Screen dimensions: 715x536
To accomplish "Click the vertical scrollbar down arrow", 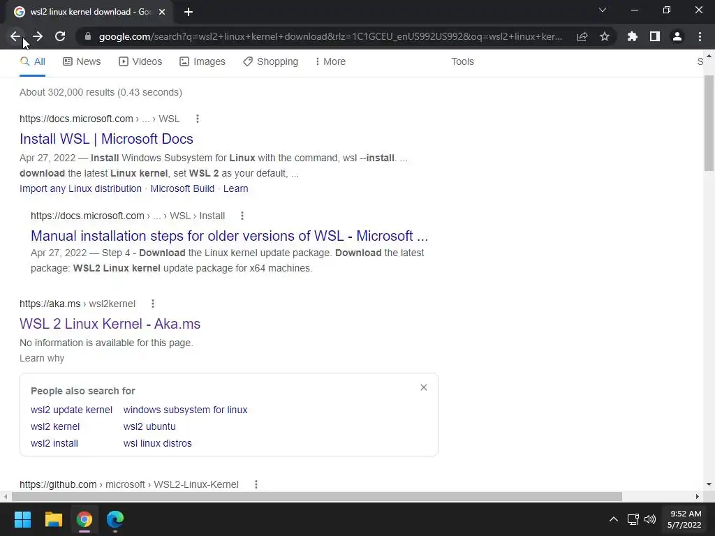I will pos(709,484).
